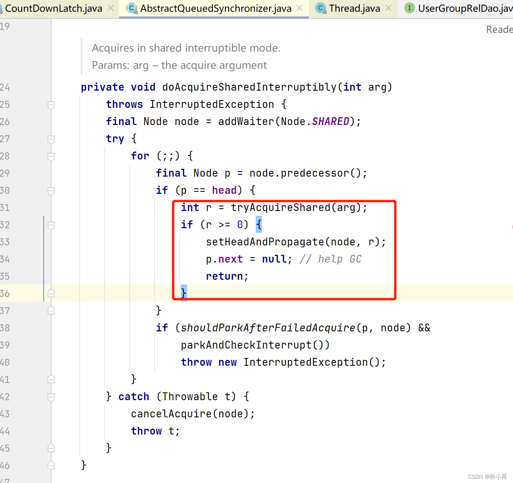
Task: Click the doAcquireSharedInterruptibly method name
Action: tap(249, 87)
